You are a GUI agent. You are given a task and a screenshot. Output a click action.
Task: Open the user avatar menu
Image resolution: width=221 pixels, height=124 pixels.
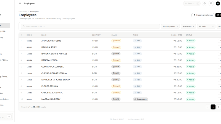tap(218, 3)
